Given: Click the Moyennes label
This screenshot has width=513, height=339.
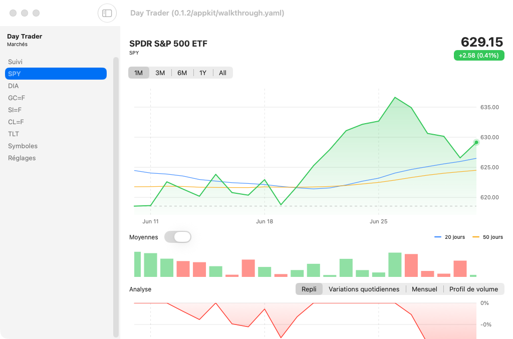Looking at the screenshot, I should coord(143,237).
